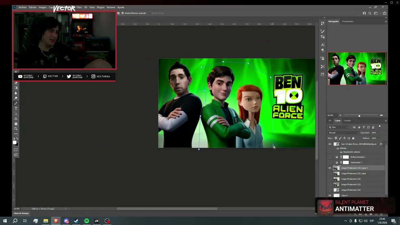Image resolution: width=400 pixels, height=225 pixels.
Task: Select the Zoom tool in the toolbar
Action: [16, 128]
